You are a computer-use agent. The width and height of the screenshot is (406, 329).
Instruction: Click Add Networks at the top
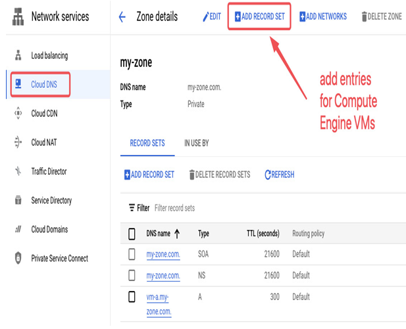click(323, 16)
